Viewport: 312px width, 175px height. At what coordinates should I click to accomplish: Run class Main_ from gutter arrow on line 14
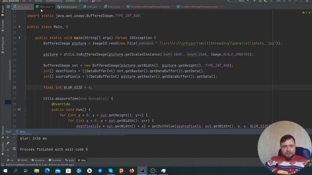19,27
